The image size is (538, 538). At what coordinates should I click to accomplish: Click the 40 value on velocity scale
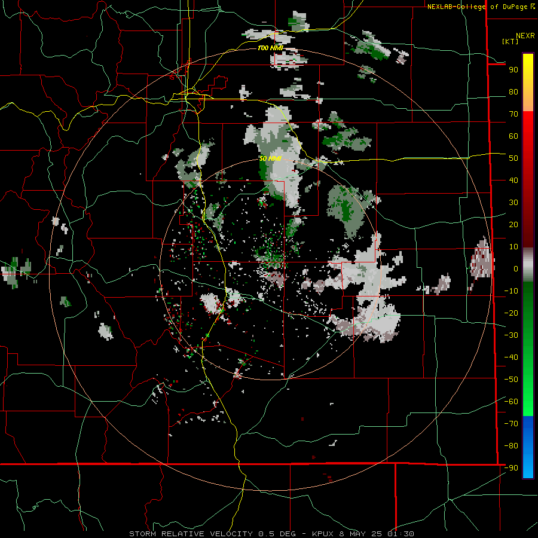513,181
